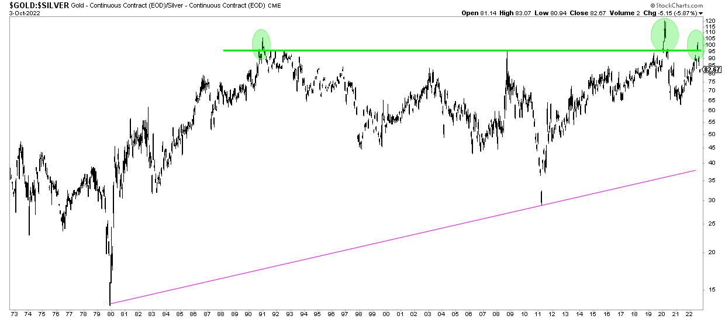Click the $GOLD:$SILVER ticker symbol title

coord(35,5)
